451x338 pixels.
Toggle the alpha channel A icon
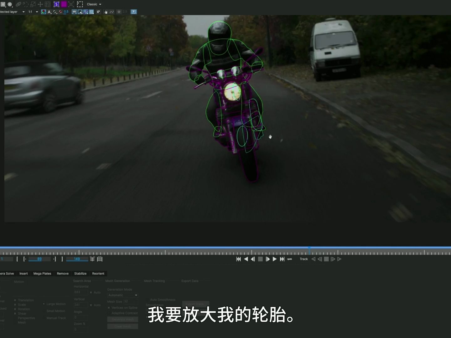tap(49, 12)
